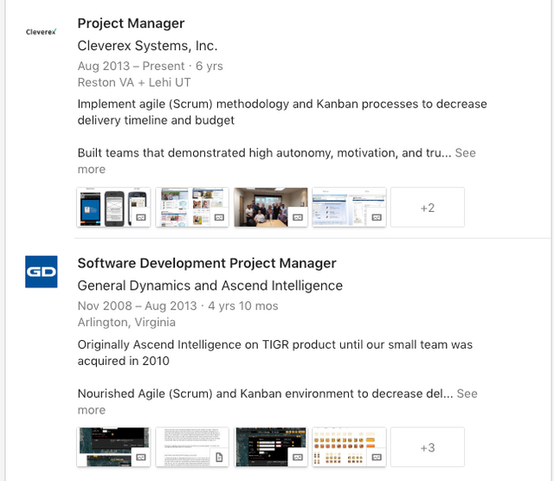Select text 'Nov 2008 – Aug 2013'
The height and width of the screenshot is (481, 554).
point(137,306)
